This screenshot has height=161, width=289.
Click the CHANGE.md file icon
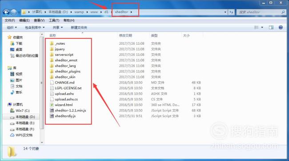point(52,83)
